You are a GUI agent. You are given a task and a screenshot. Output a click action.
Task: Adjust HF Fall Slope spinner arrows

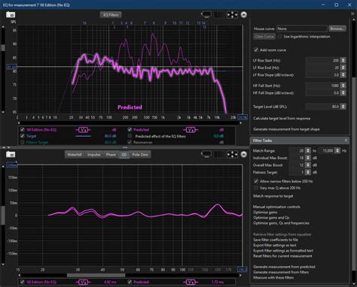tap(343, 93)
